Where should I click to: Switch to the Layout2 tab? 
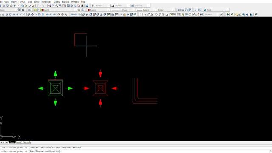click(x=26, y=142)
